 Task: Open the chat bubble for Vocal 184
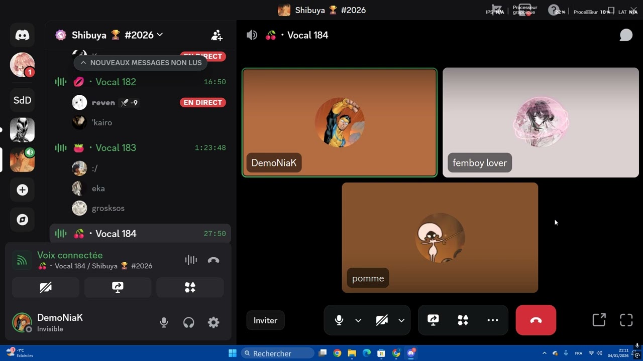point(626,35)
